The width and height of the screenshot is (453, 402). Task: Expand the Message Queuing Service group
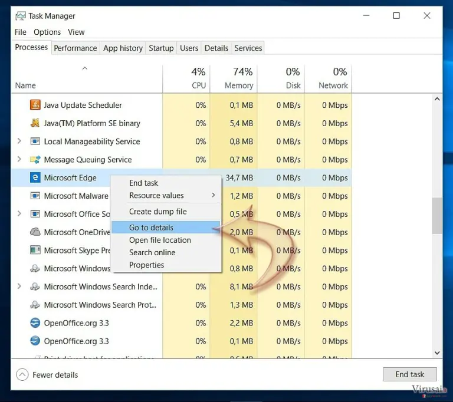19,159
